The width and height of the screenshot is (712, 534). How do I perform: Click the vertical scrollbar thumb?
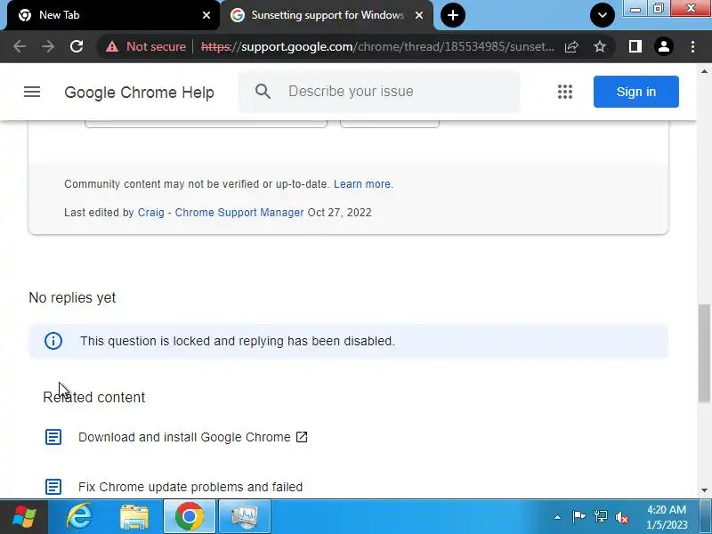(704, 352)
